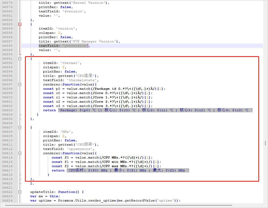This screenshot has height=208, width=268.
Task: Click the 'const f2' CPU max MHz line
Action: [106, 166]
